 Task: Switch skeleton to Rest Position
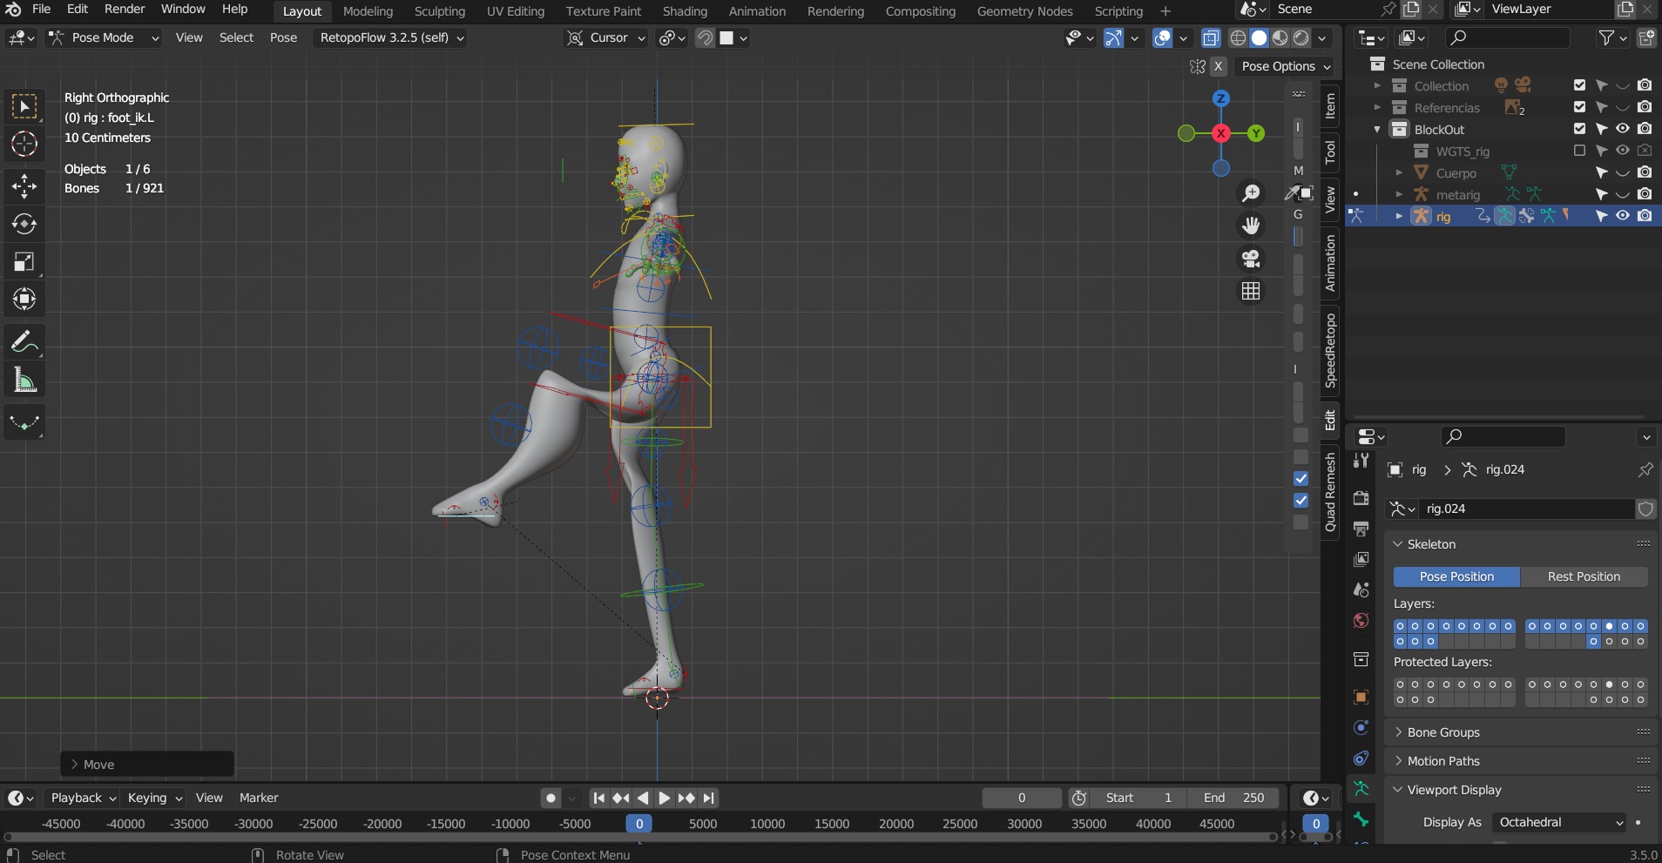[x=1584, y=576]
